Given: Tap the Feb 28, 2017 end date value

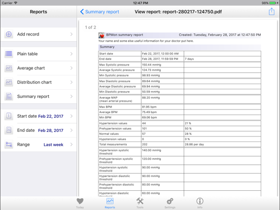Looking at the screenshot, I should 51,130.
